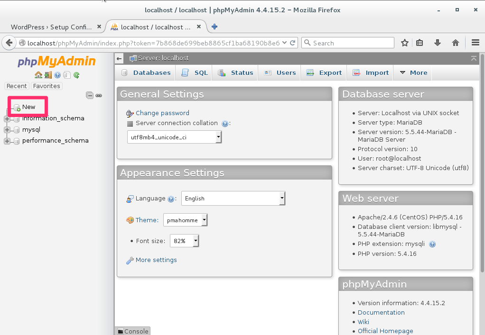
Task: Open Firefox downloads arrow icon
Action: 438,43
